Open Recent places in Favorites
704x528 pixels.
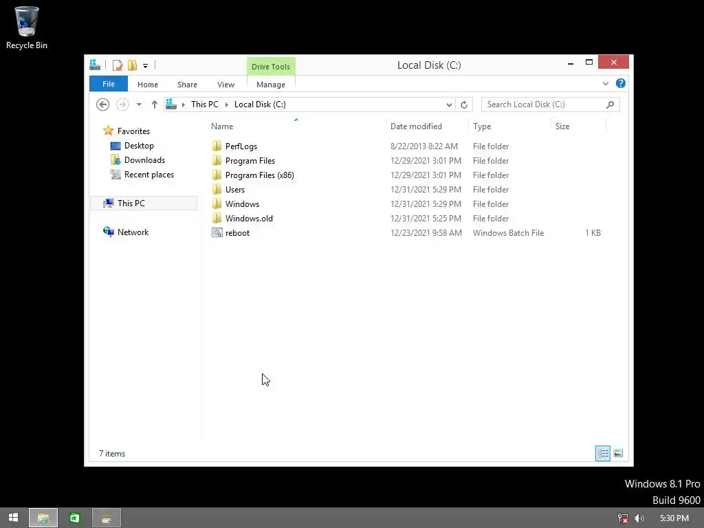click(148, 174)
